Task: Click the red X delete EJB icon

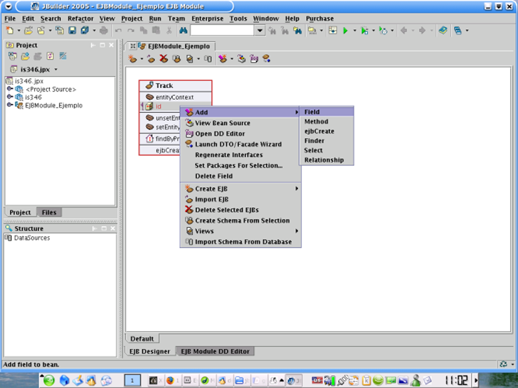Action: click(163, 59)
